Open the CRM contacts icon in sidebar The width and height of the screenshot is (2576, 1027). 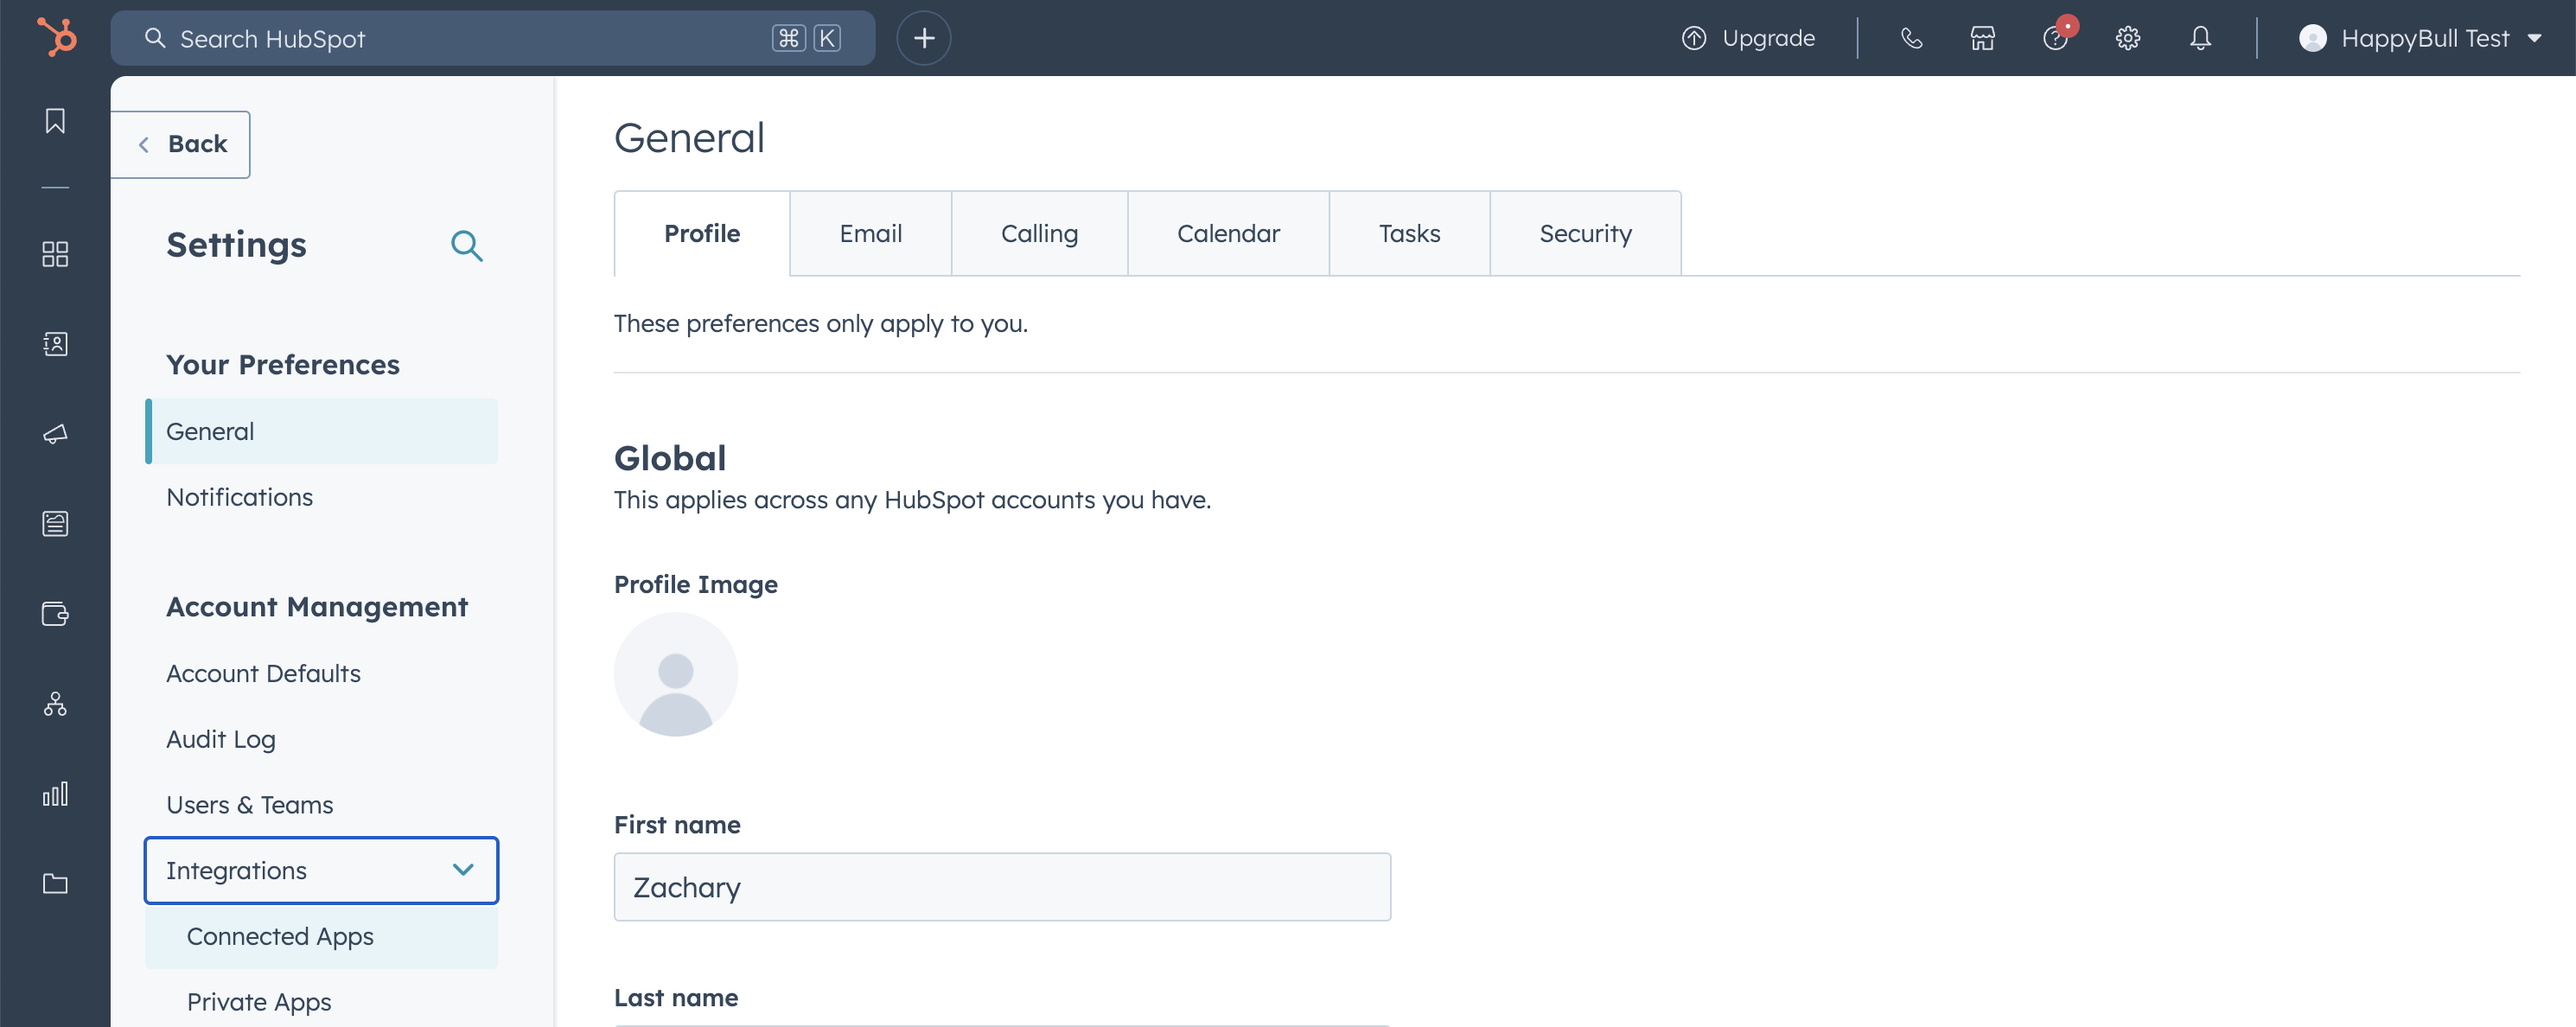[55, 344]
